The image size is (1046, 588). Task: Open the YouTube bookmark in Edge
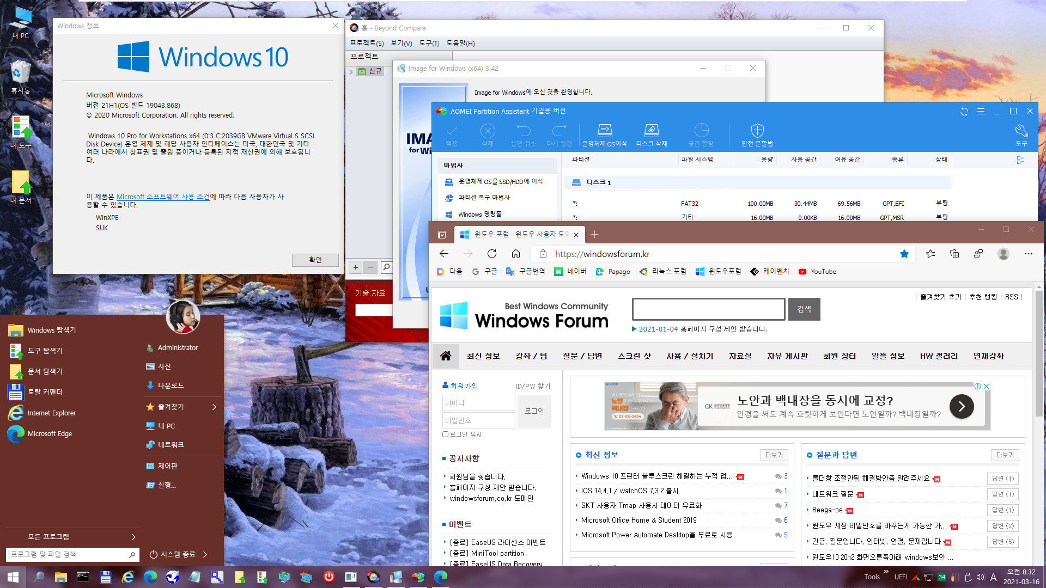pyautogui.click(x=817, y=272)
